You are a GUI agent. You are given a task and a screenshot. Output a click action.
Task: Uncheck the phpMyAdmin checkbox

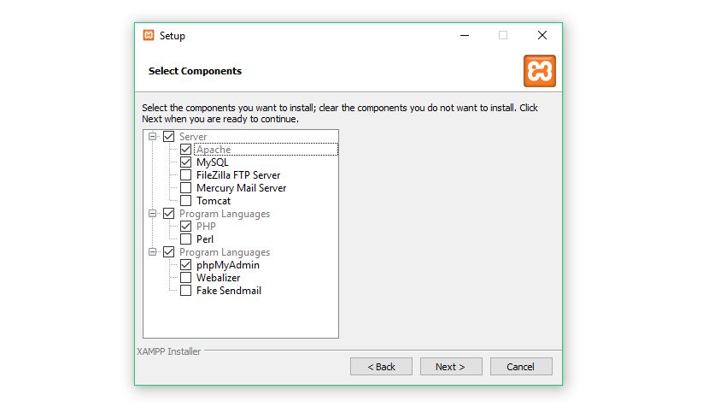185,265
